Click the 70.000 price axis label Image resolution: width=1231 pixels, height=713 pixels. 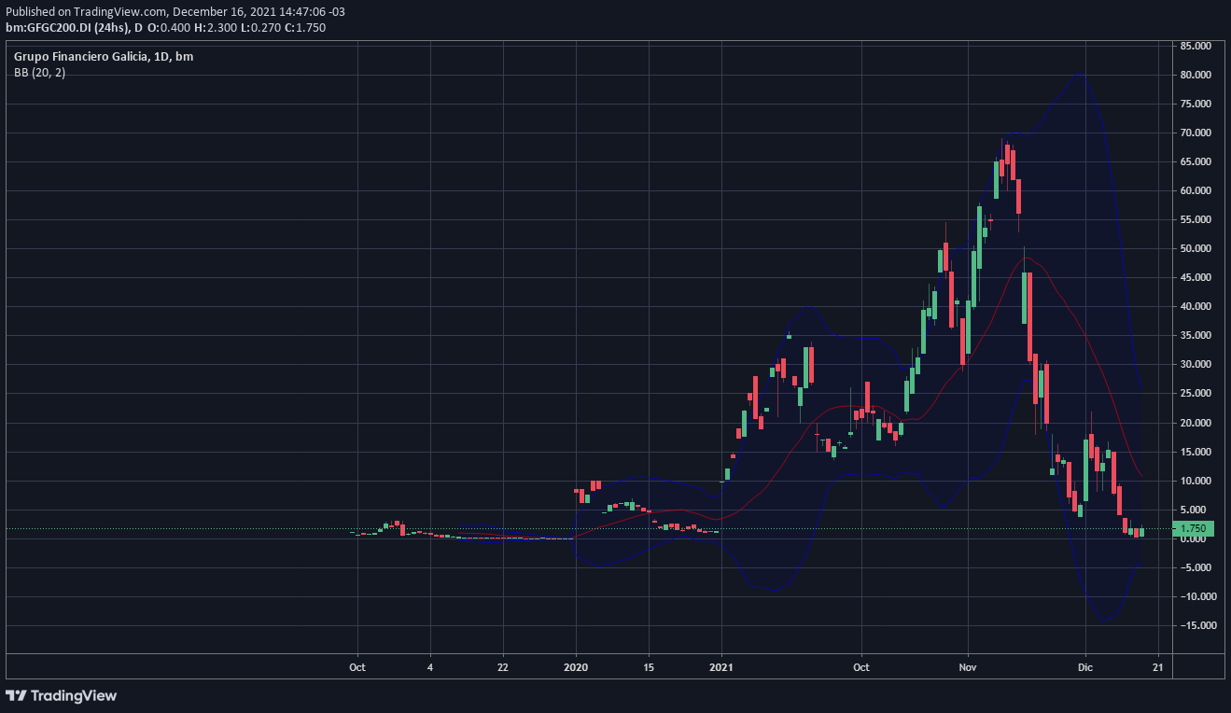(x=1196, y=133)
